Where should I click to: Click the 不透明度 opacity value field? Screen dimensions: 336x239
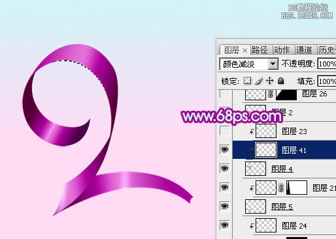tap(327, 64)
